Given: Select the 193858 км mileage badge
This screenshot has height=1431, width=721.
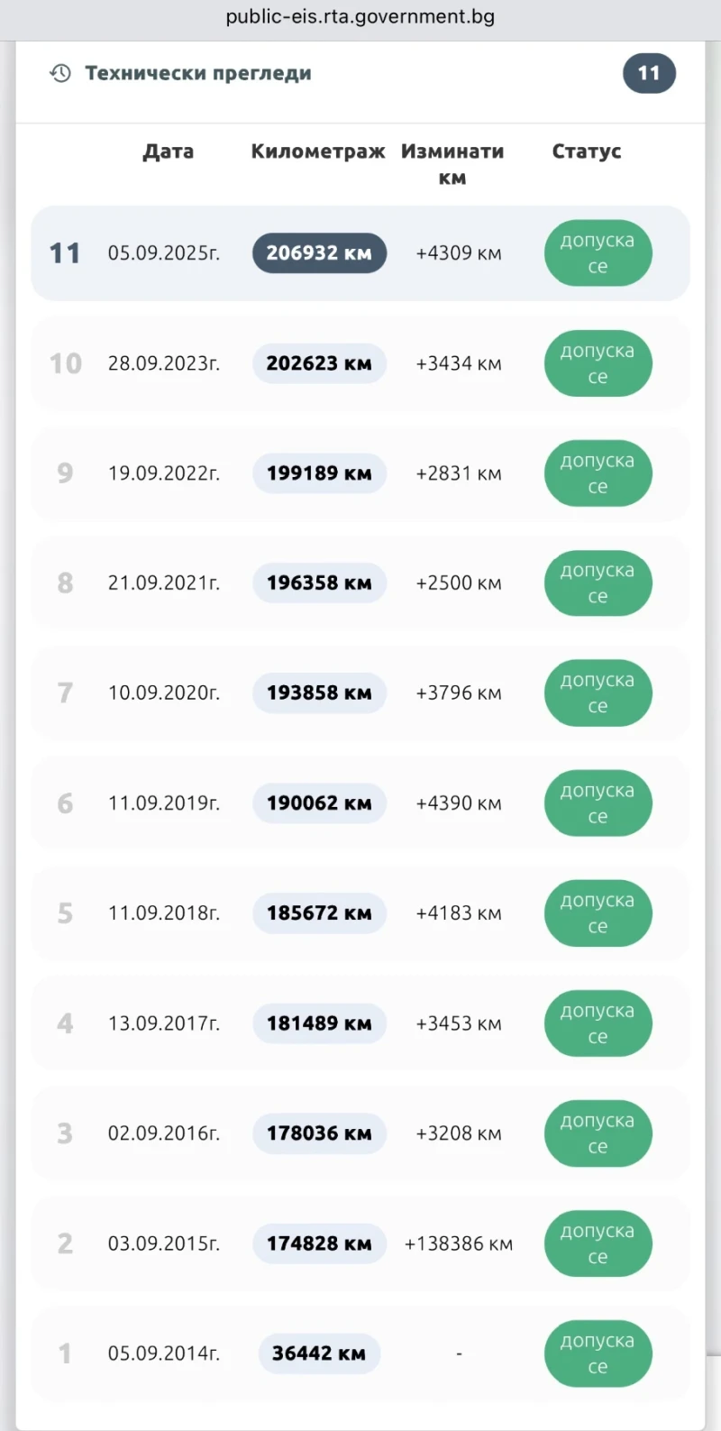Looking at the screenshot, I should pos(319,693).
